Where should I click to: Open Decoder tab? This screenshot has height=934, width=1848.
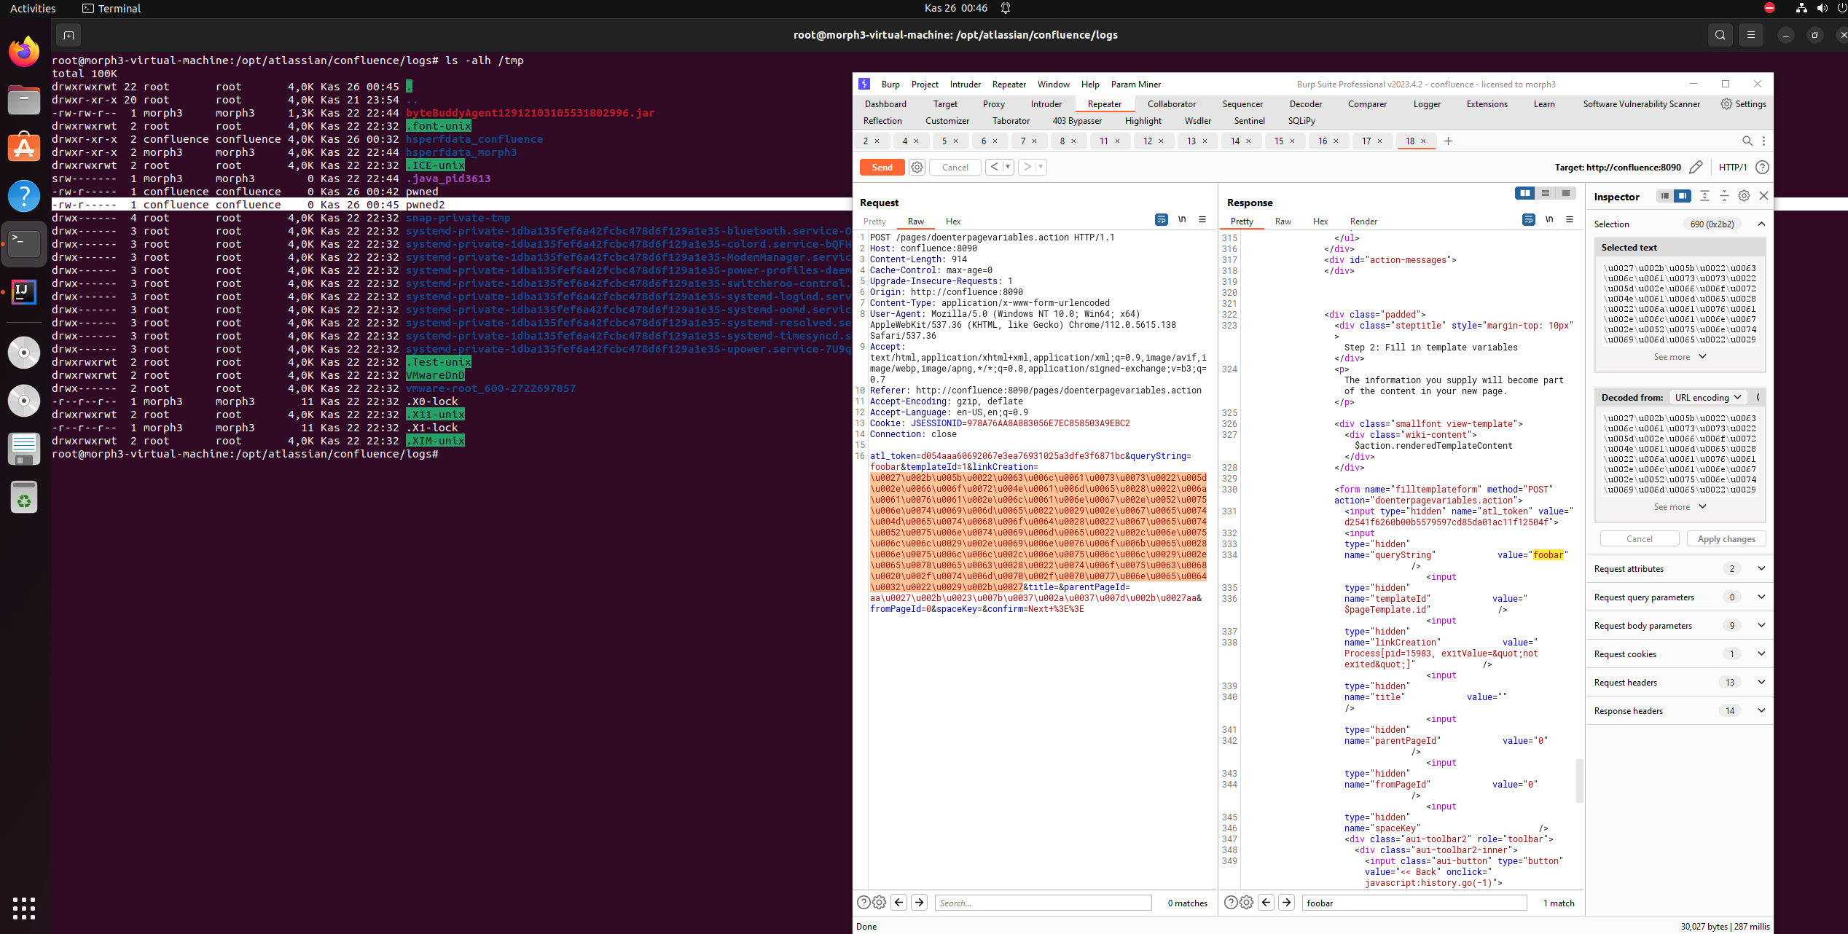(1305, 104)
